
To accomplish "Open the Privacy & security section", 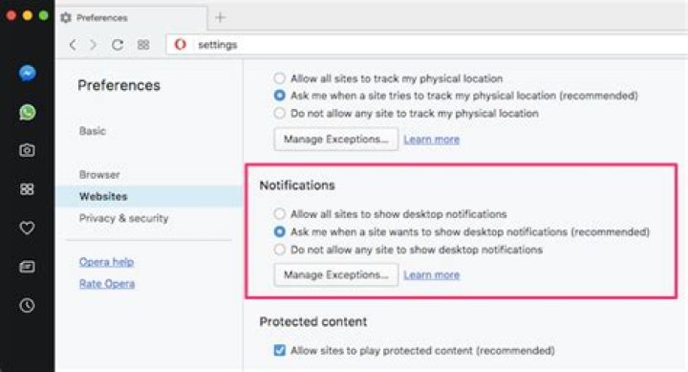I will click(123, 218).
